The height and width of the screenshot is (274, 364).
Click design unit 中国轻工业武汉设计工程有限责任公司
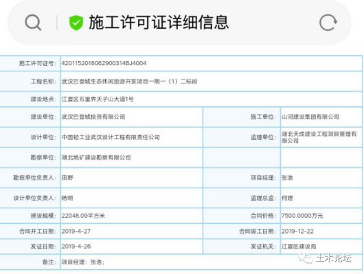coord(111,137)
